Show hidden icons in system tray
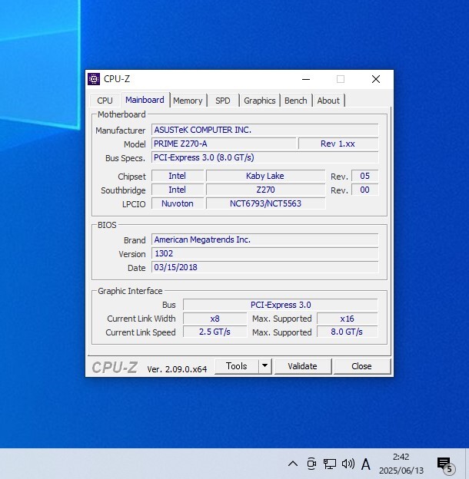Viewport: 469px width, 479px height. coord(293,464)
